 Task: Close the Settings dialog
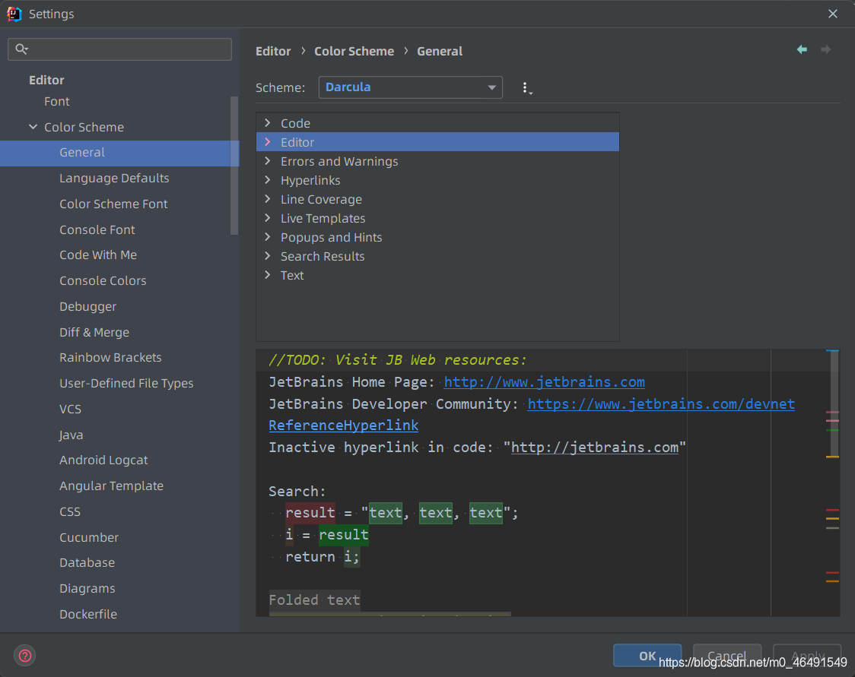(x=832, y=14)
